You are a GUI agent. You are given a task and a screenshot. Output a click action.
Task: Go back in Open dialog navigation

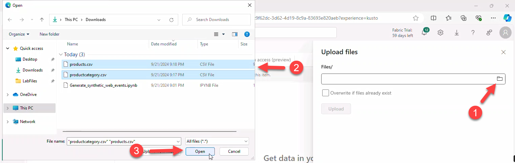click(x=10, y=20)
